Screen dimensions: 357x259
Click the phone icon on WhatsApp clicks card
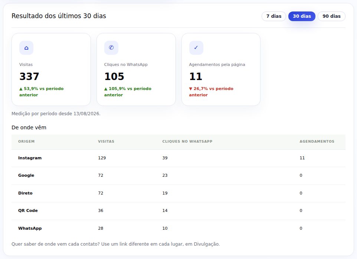tap(111, 48)
